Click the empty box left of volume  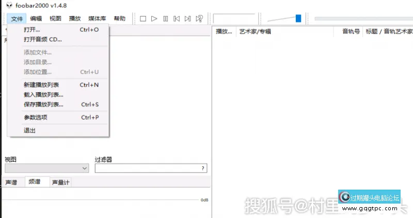[235, 19]
